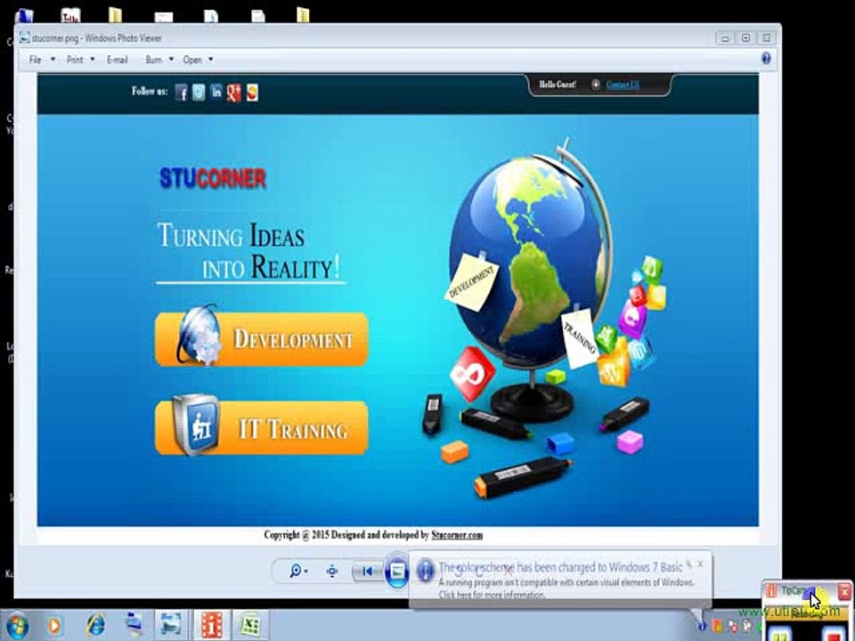Open the Windows Start orb
This screenshot has height=641, width=855.
(16, 625)
